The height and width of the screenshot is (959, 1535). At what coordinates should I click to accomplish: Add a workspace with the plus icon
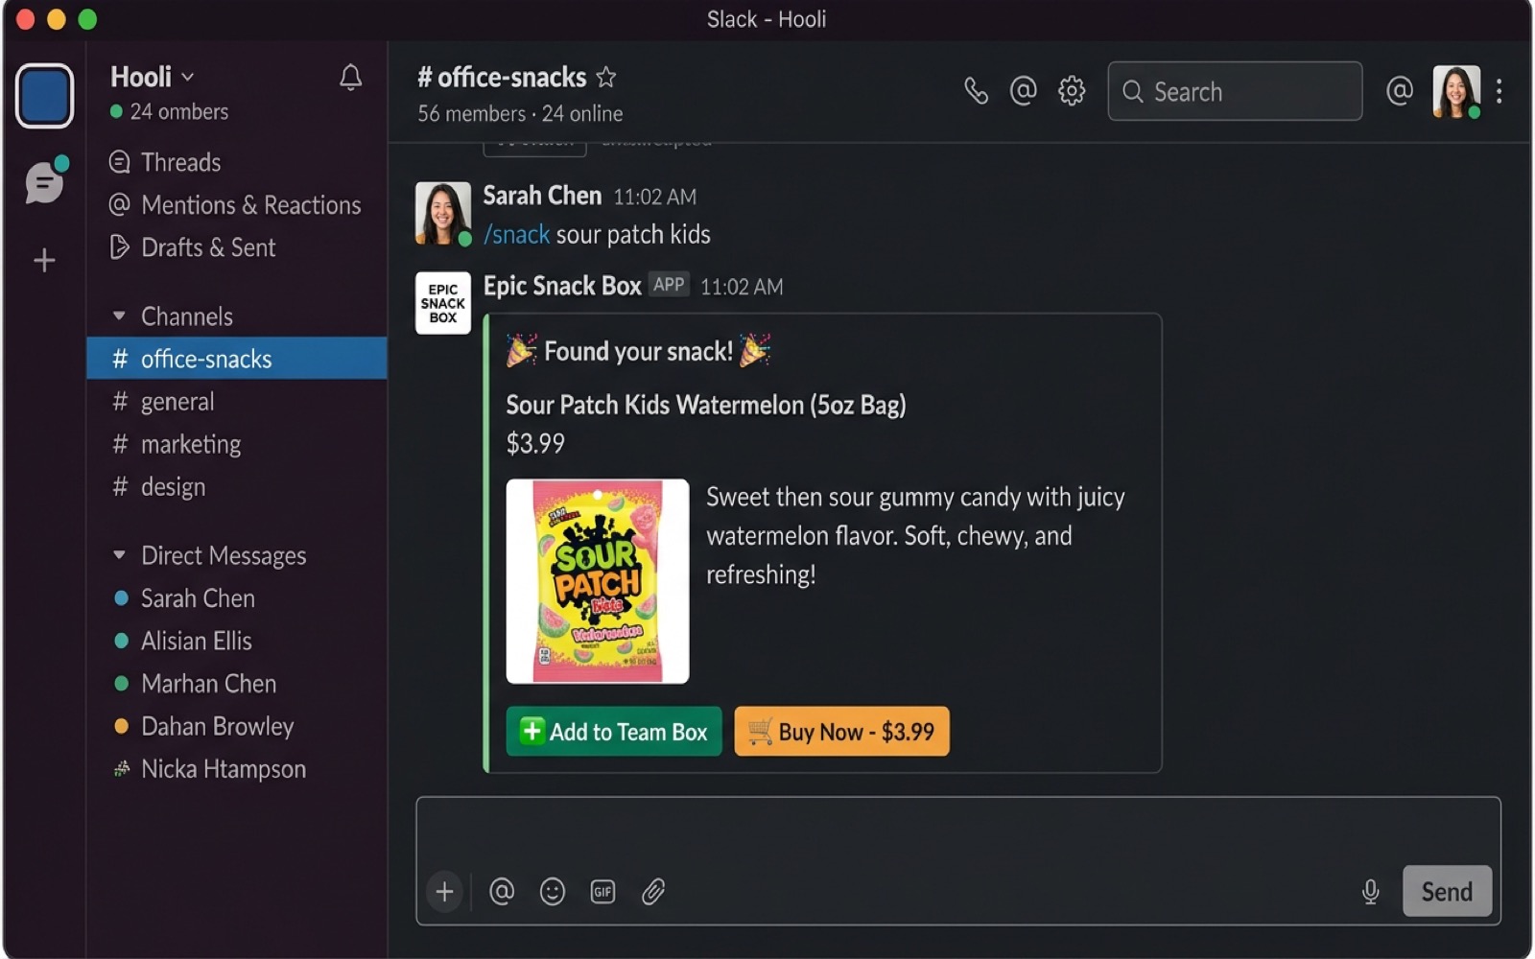[44, 260]
